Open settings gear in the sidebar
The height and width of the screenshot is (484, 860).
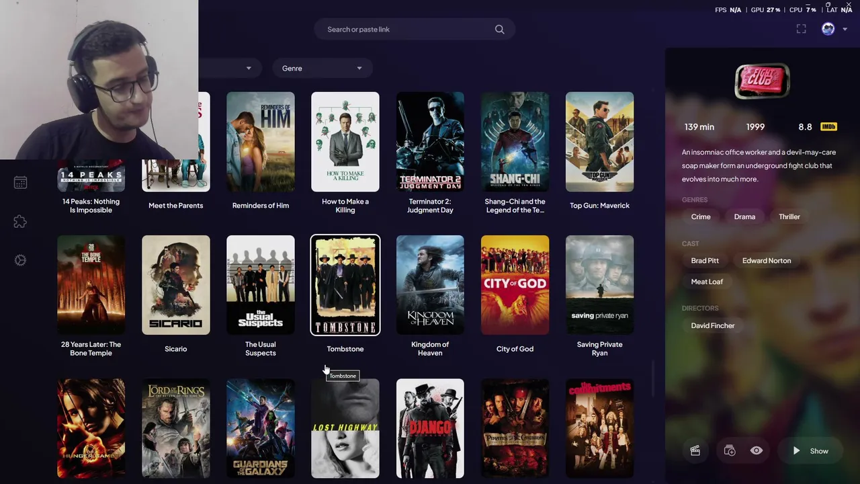pyautogui.click(x=20, y=260)
